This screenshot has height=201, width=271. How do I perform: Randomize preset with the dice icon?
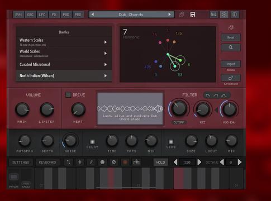pos(182,15)
